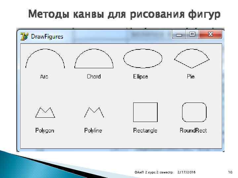The height and width of the screenshot is (178, 238).
Task: Select the 'RoundRect' label
Action: pyautogui.click(x=193, y=130)
